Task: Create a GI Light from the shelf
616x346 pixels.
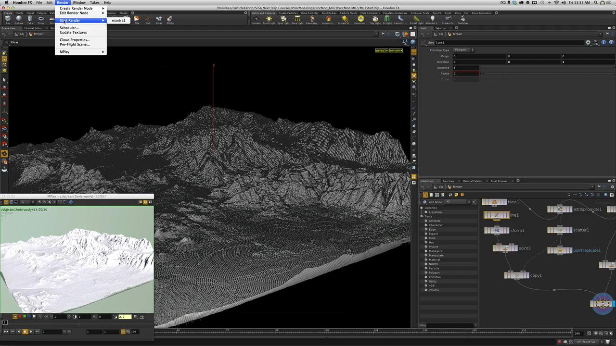Action: point(387,20)
